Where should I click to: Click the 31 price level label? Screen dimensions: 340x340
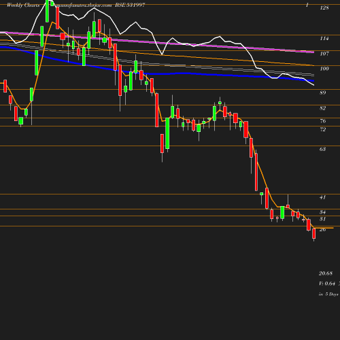[x=323, y=219]
